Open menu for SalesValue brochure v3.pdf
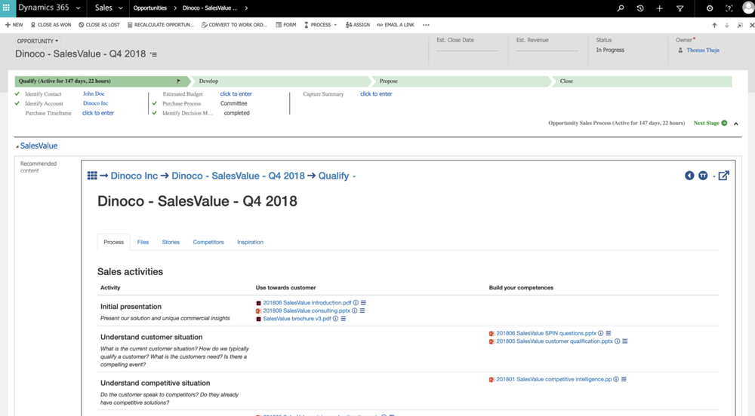Viewport: 755px width, 416px height. point(344,319)
